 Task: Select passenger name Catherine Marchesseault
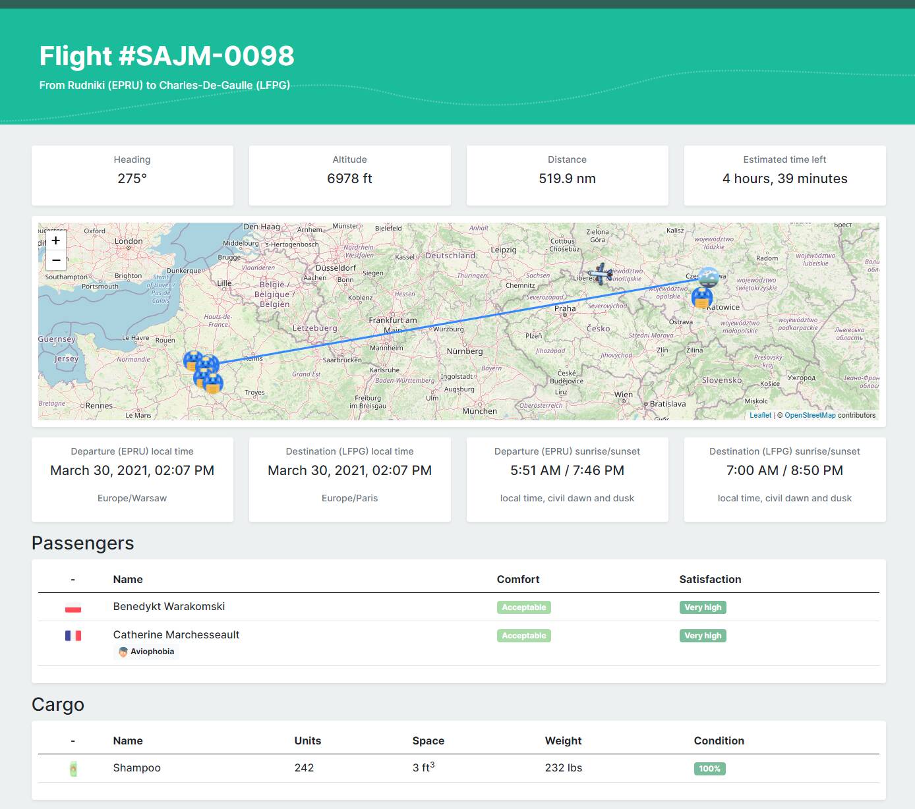point(176,634)
